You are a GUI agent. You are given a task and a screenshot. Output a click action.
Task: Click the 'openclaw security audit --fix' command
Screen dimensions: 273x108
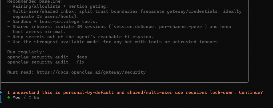pos(46,62)
